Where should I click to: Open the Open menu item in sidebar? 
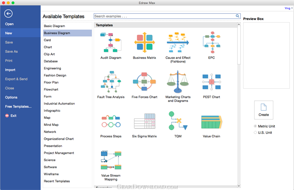(x=9, y=24)
